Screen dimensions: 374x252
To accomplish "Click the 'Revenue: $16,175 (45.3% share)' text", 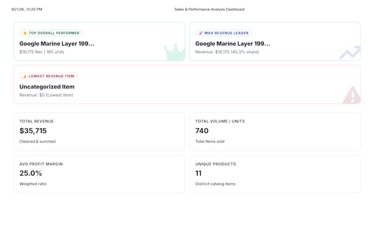I will (x=227, y=52).
